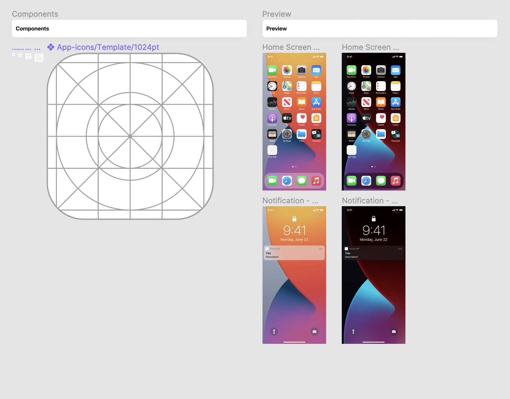This screenshot has height=399, width=510.
Task: Open the Podcasts icon on light home screen
Action: click(272, 118)
